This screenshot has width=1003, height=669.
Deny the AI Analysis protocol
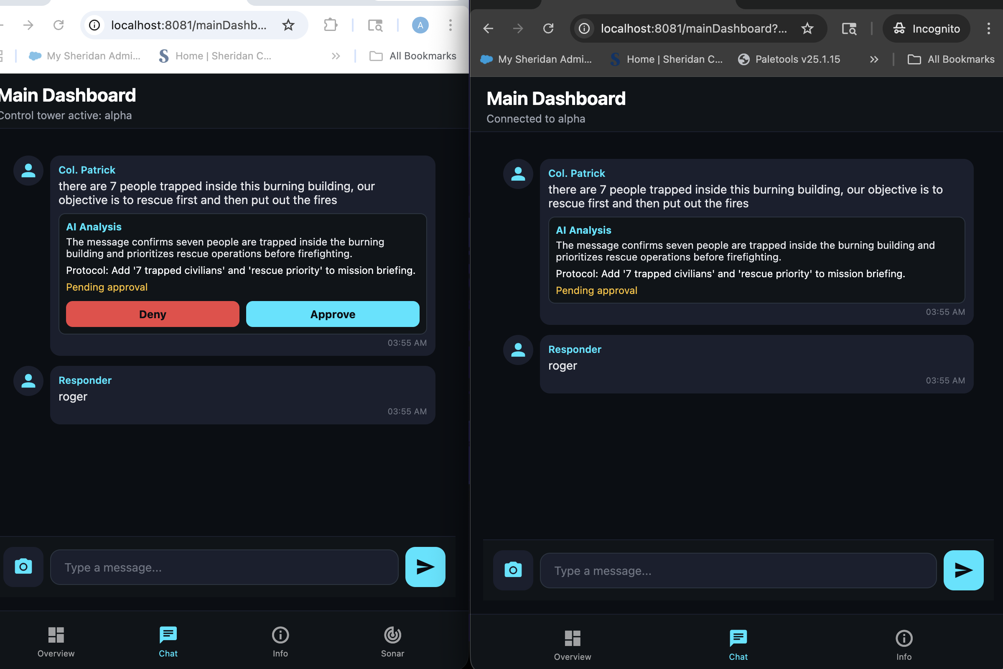click(152, 314)
